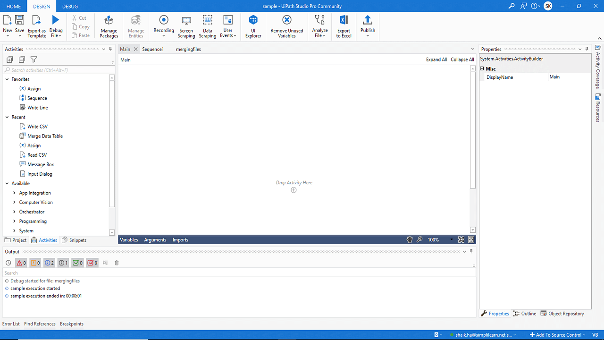The image size is (604, 340).
Task: Click Expand all icon in Activities panel
Action: (x=9, y=59)
